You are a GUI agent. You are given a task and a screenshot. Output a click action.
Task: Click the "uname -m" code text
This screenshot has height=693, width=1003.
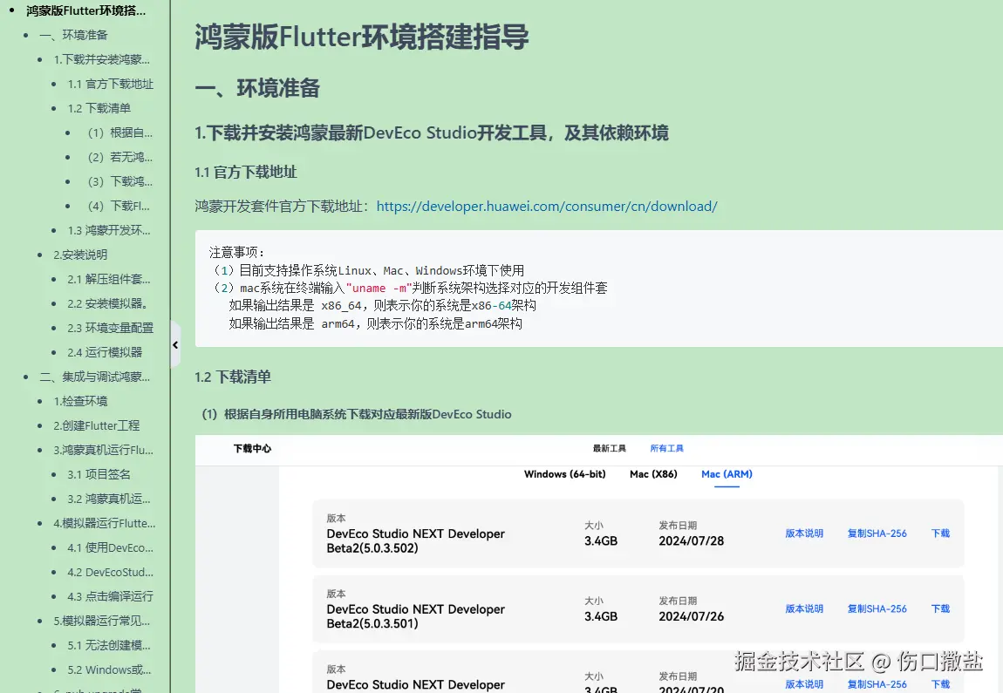tap(379, 289)
